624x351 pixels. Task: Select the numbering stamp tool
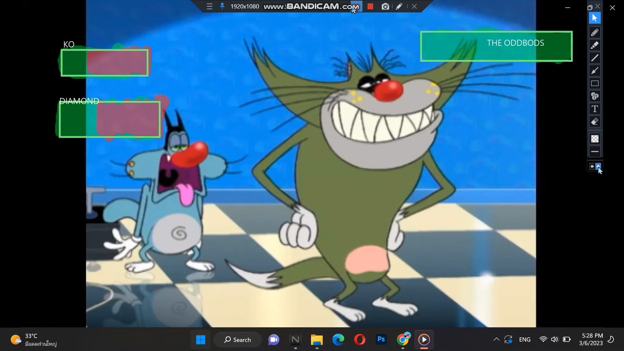coord(595,96)
